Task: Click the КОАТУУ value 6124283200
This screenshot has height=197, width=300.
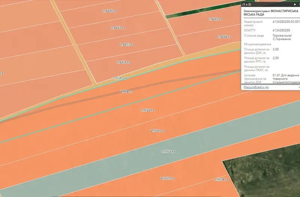Action: pyautogui.click(x=281, y=30)
